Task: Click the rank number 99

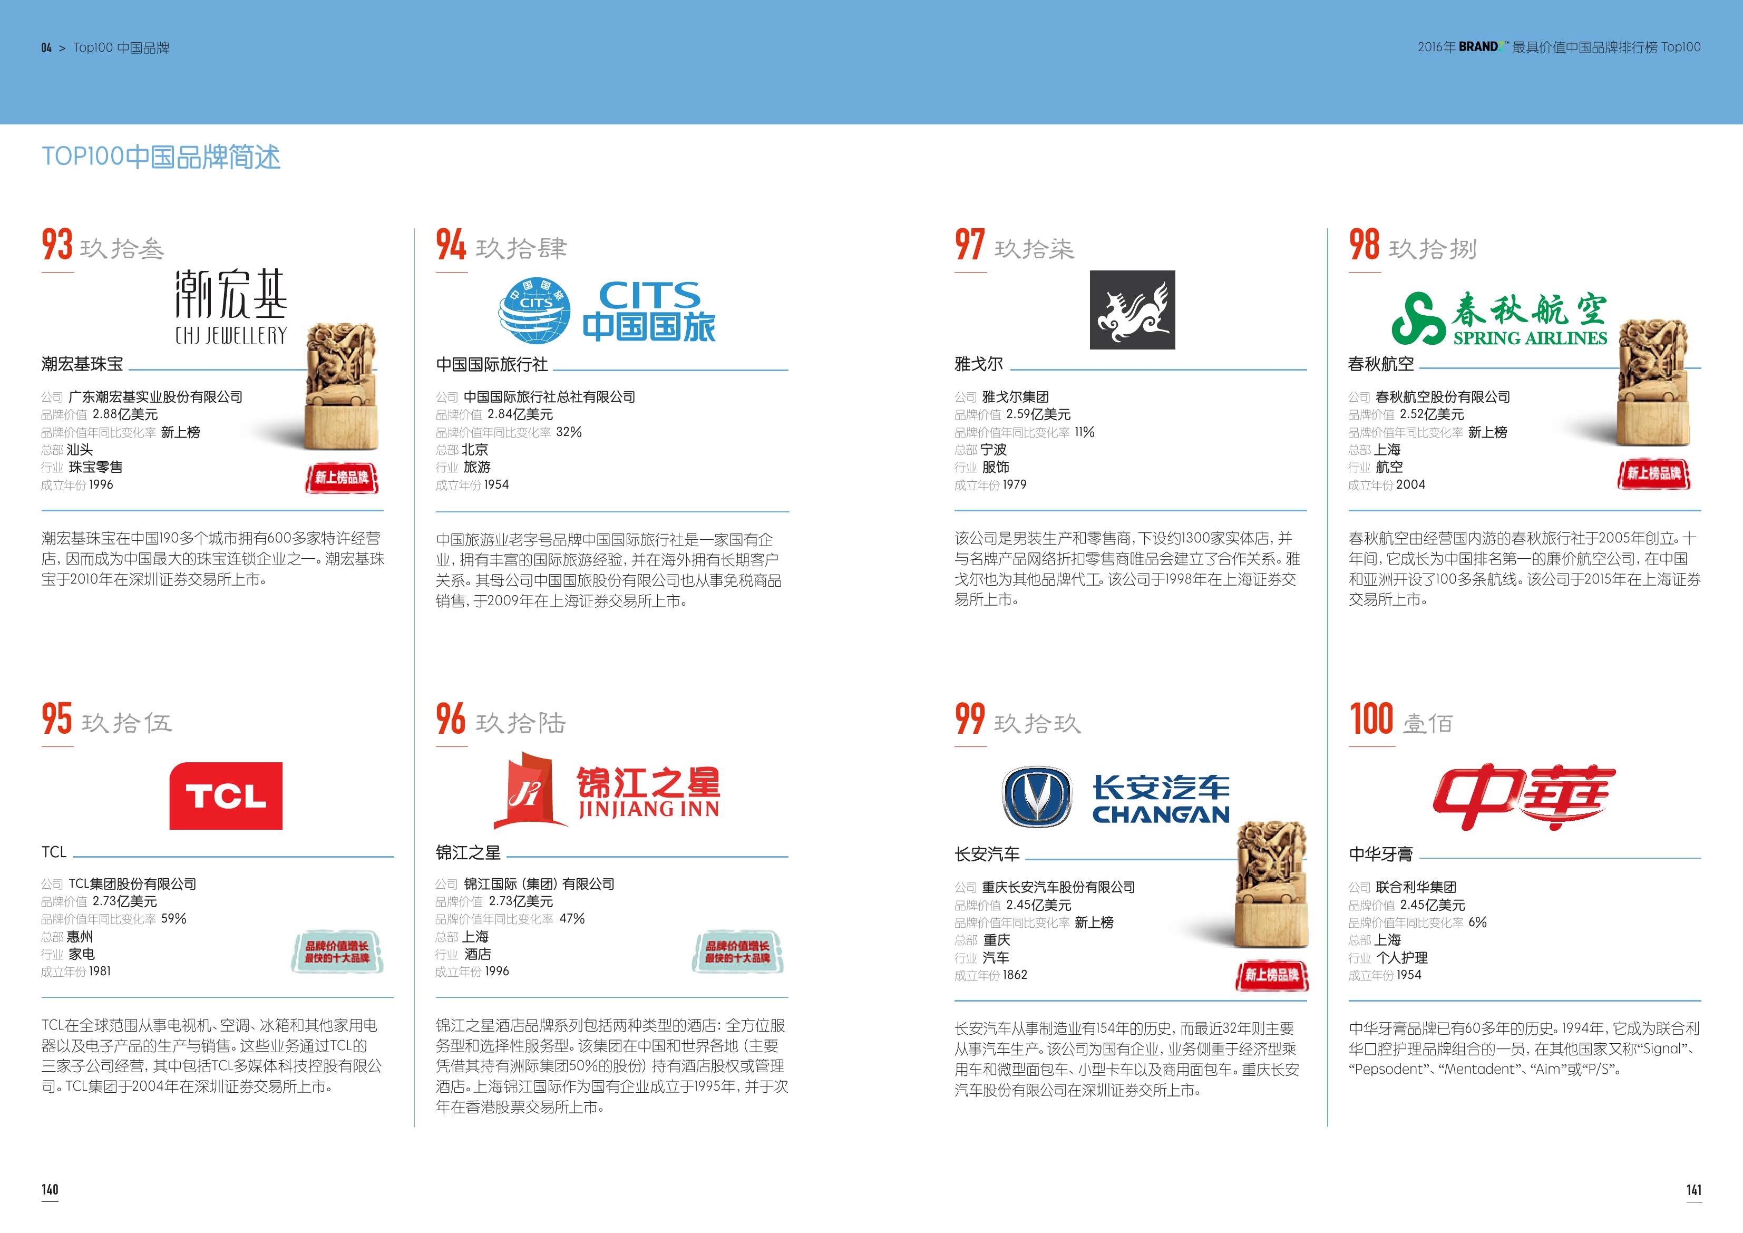Action: [x=970, y=718]
